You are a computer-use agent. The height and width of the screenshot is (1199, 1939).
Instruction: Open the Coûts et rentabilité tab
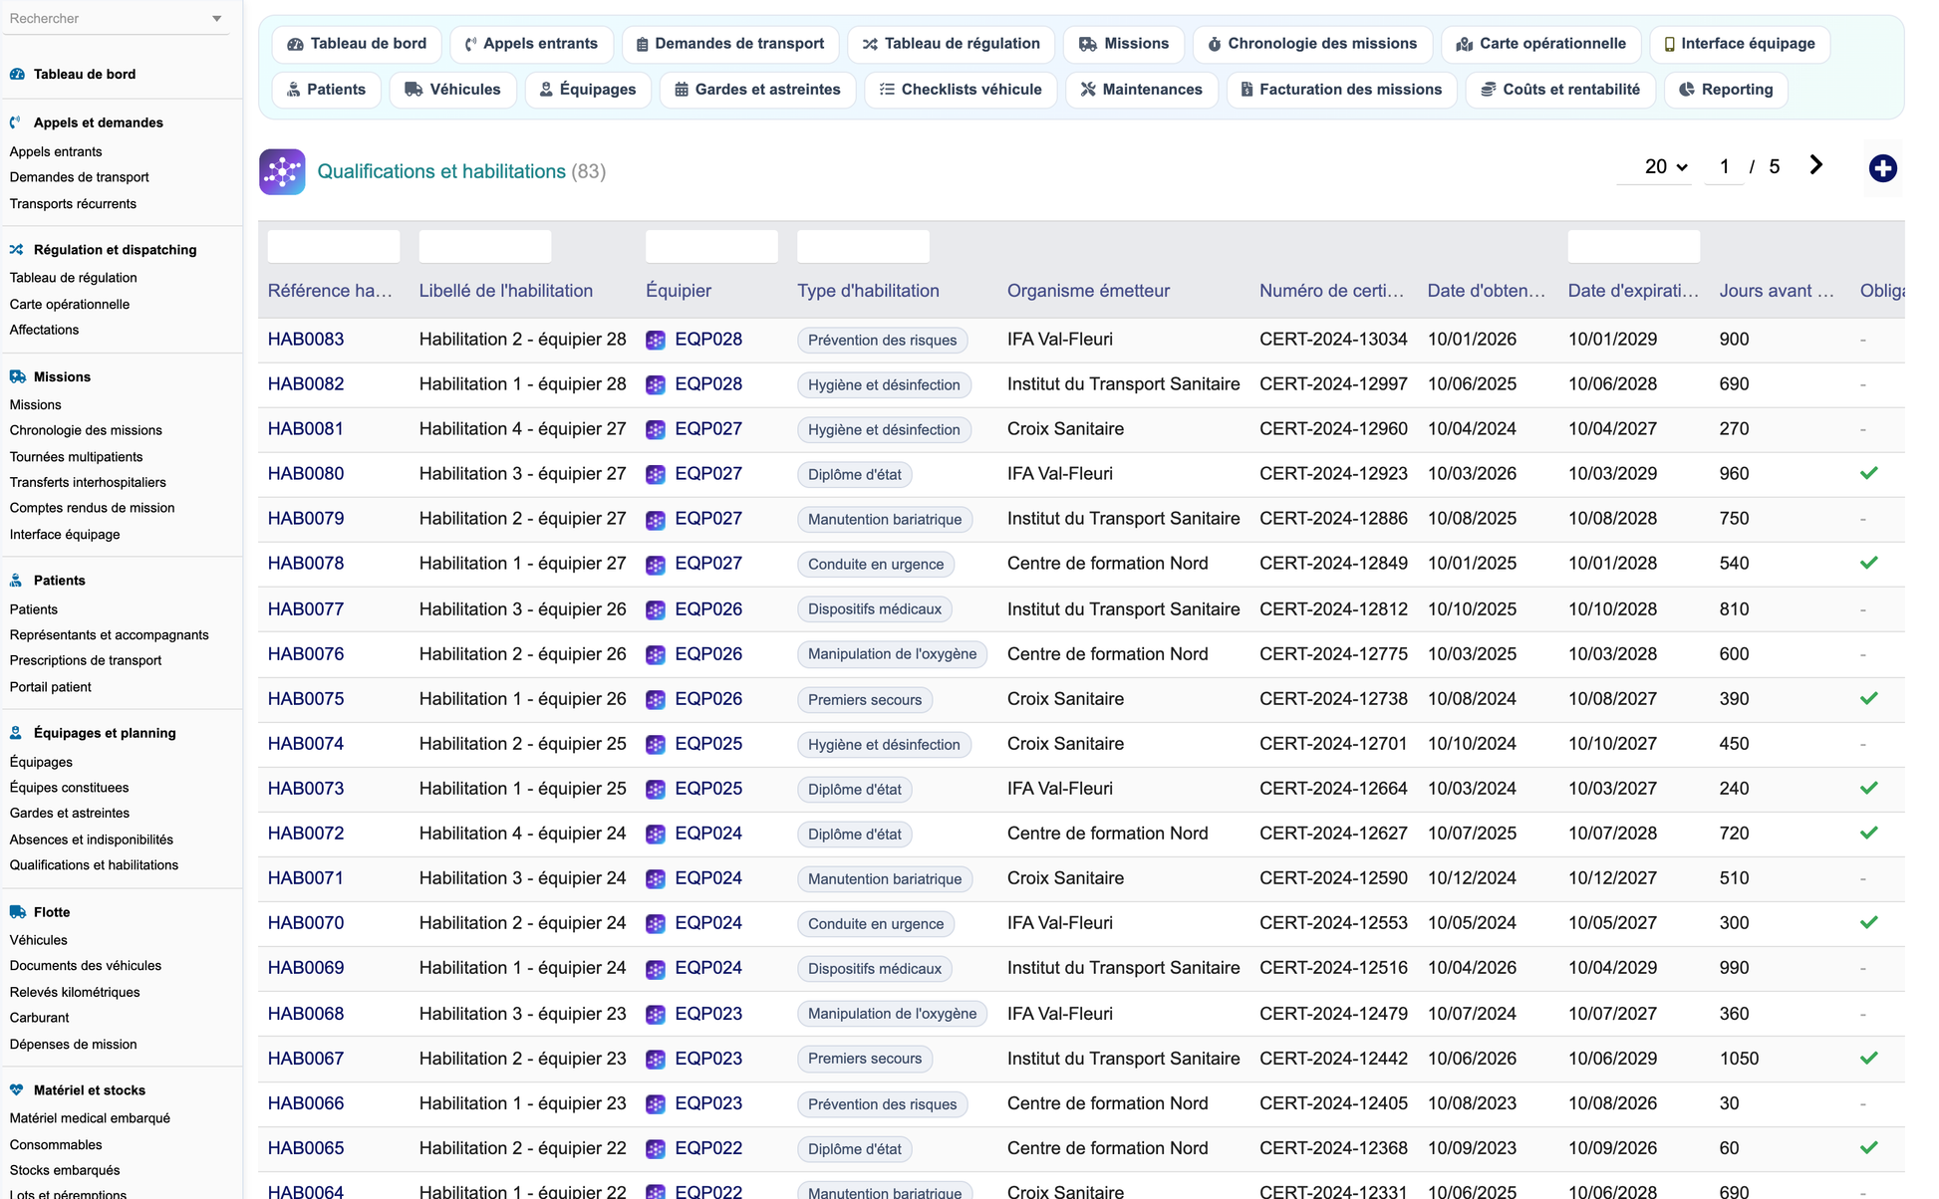pyautogui.click(x=1560, y=90)
